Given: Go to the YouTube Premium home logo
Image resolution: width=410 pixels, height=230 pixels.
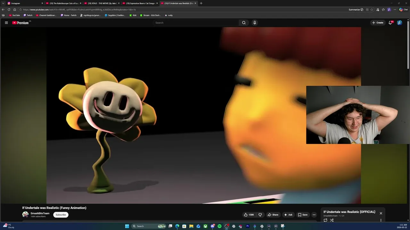Looking at the screenshot, I should click(20, 23).
